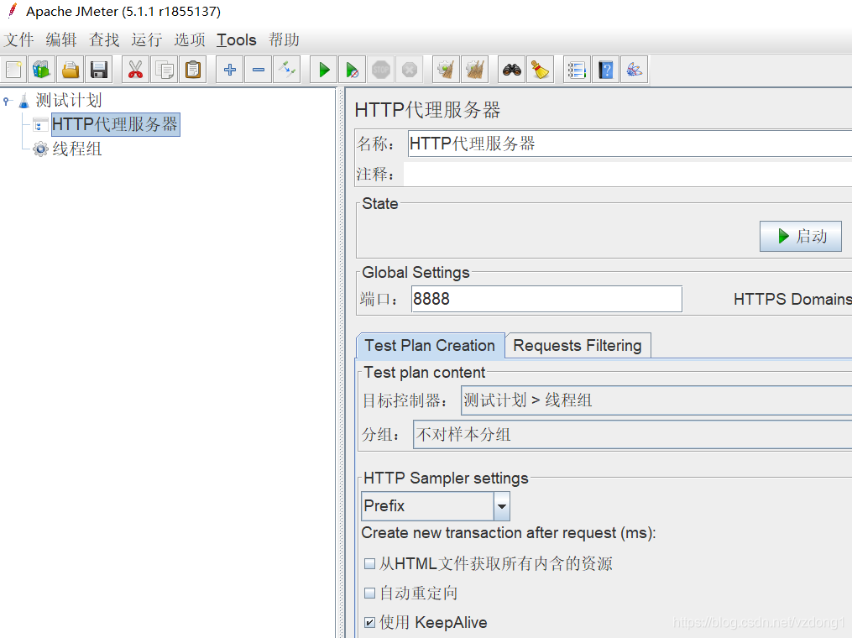The width and height of the screenshot is (852, 638).
Task: Open the 分组 dropdown
Action: pyautogui.click(x=632, y=434)
